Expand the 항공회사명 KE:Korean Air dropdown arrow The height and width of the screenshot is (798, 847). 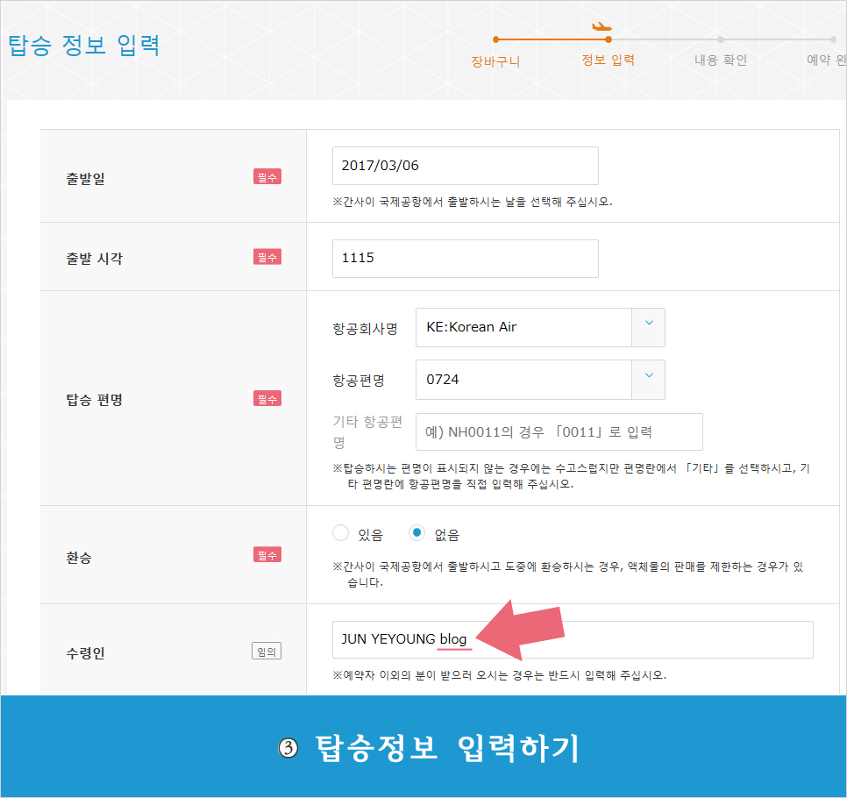[648, 327]
